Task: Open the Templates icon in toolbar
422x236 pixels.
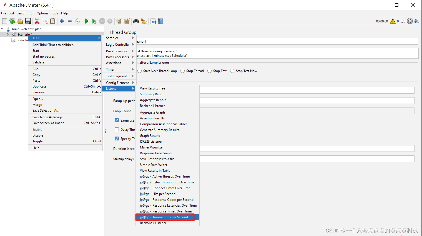Action: coord(12,21)
